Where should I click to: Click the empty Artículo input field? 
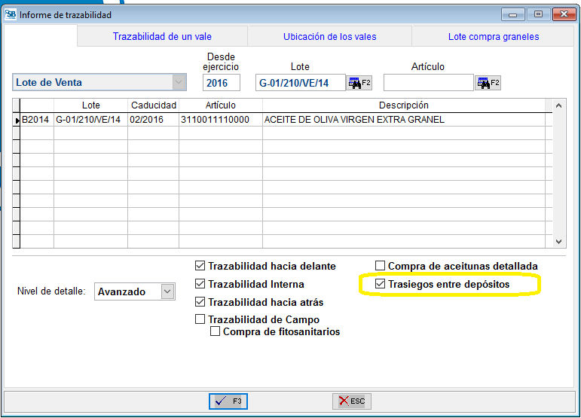coord(429,83)
